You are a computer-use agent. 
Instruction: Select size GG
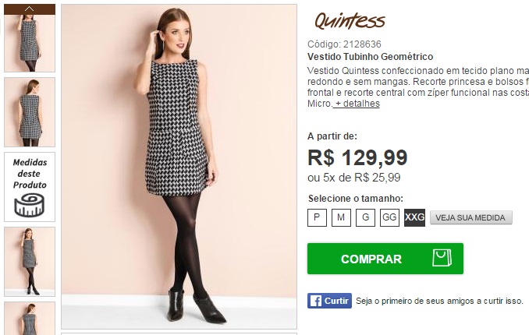389,217
